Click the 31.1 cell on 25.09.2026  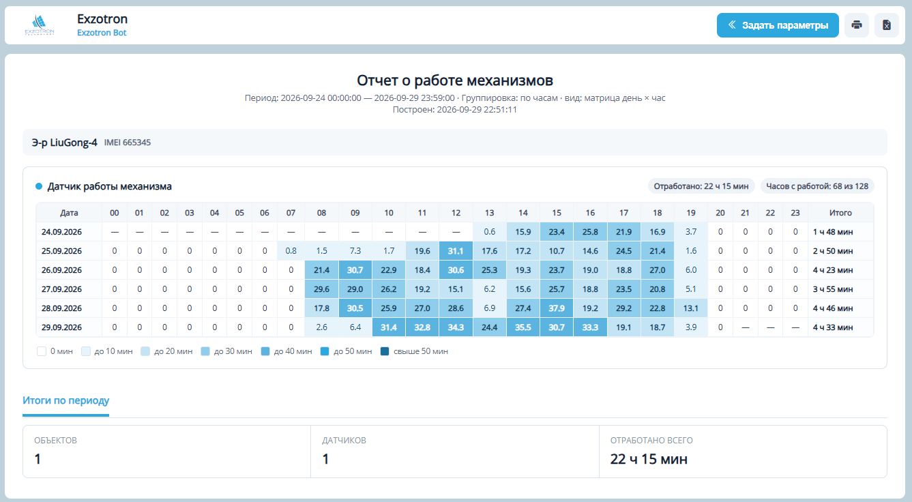pyautogui.click(x=456, y=251)
